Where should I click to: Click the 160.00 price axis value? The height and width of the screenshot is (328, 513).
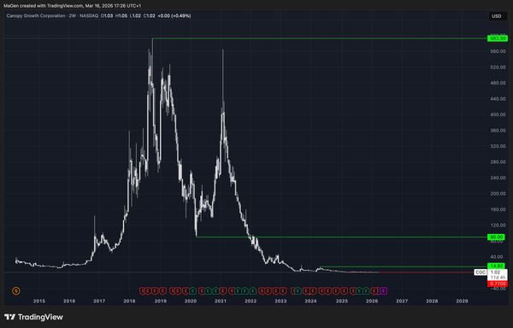coord(498,209)
